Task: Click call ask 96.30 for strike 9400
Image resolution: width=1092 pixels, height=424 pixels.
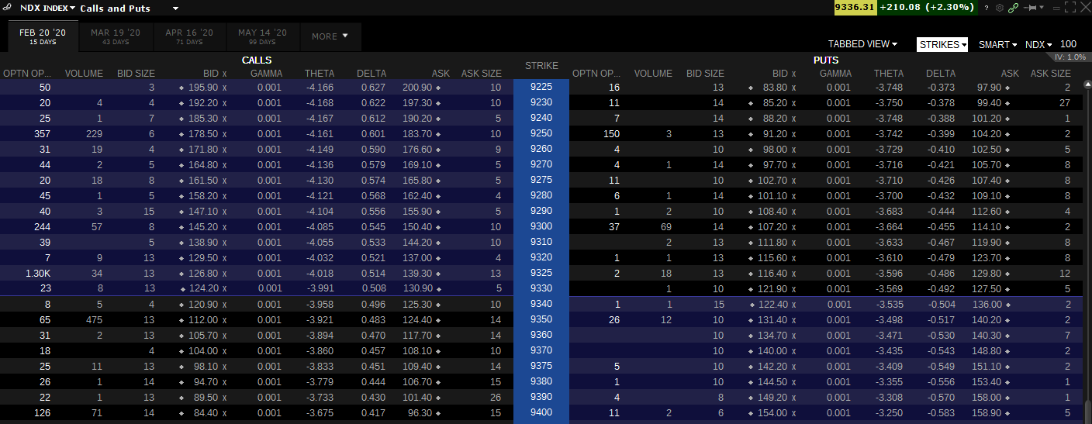Action: tap(420, 412)
